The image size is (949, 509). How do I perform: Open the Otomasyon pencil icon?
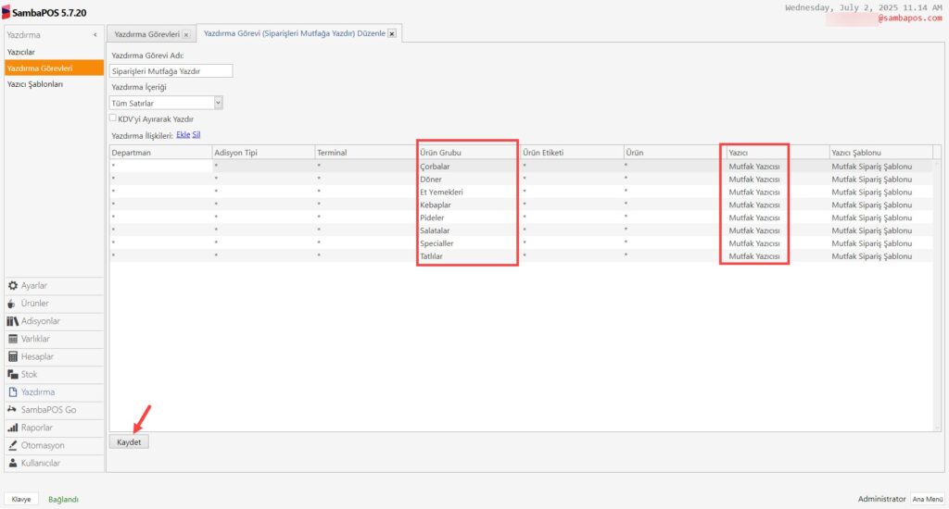pyautogui.click(x=13, y=445)
